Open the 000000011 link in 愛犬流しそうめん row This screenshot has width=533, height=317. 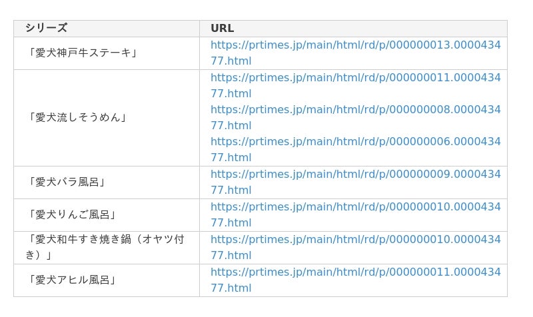pos(355,78)
